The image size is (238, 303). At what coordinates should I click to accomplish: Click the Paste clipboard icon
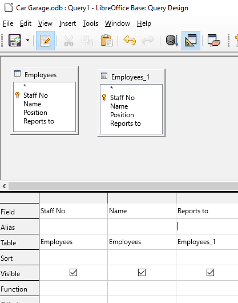[107, 41]
